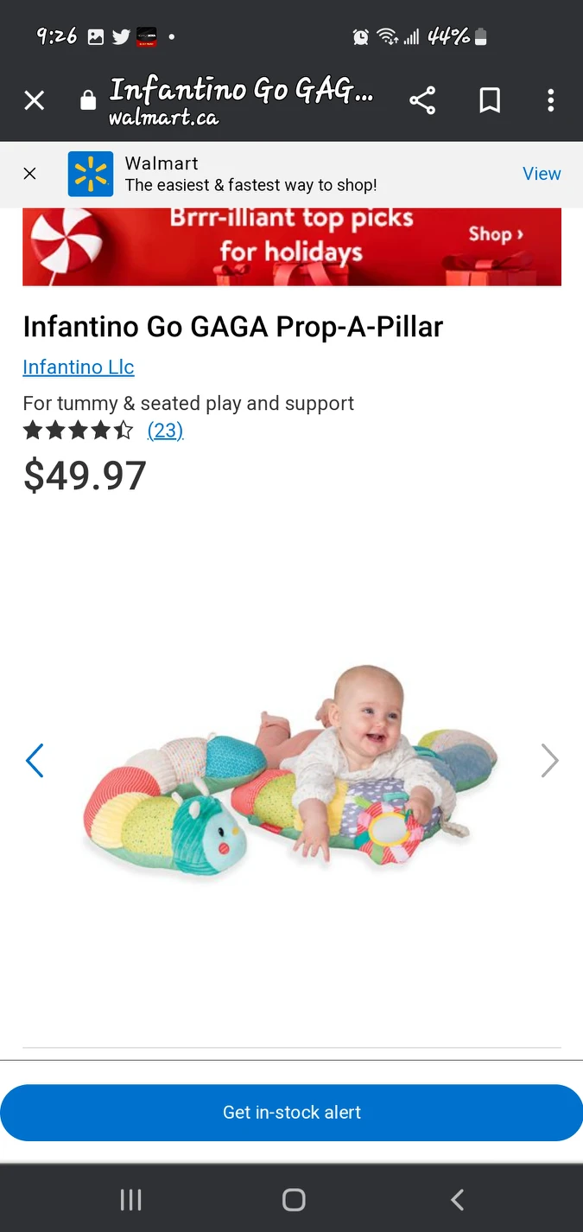Tap the Prop-A-Pillar product photo

(292, 761)
